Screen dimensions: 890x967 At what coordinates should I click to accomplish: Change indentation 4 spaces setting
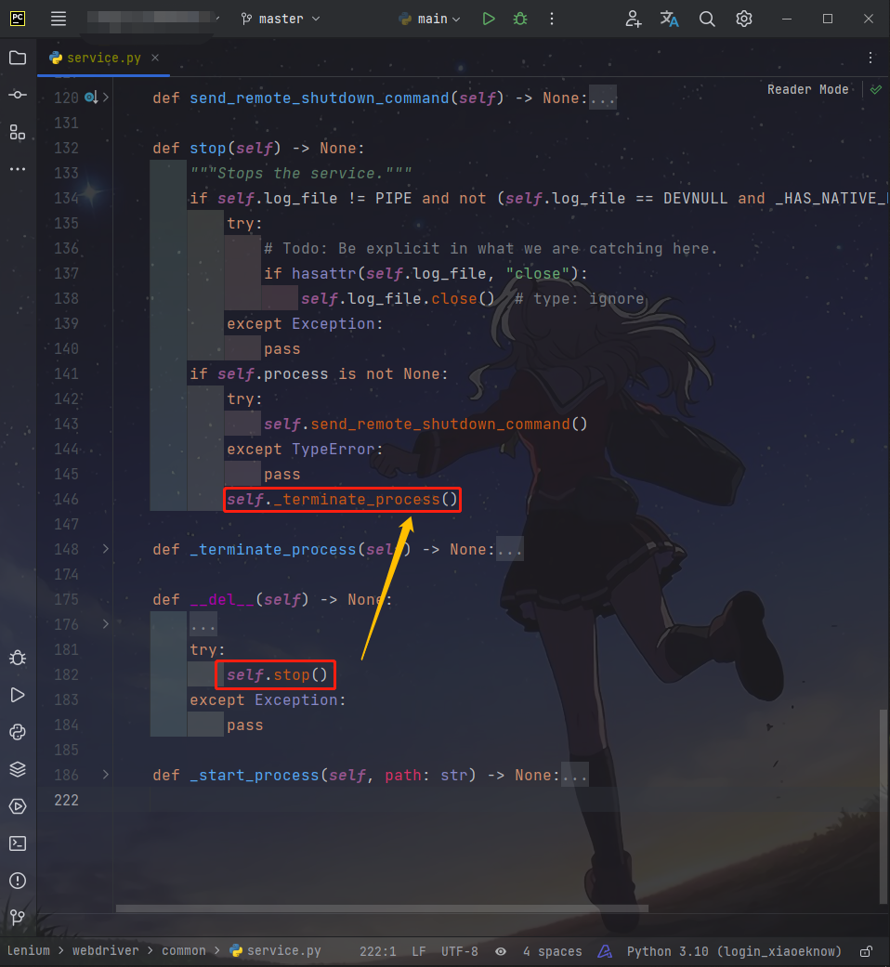click(552, 951)
